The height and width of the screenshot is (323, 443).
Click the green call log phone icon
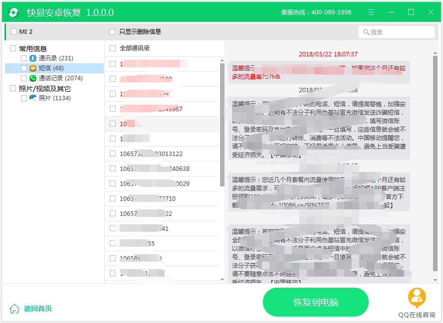(x=33, y=78)
